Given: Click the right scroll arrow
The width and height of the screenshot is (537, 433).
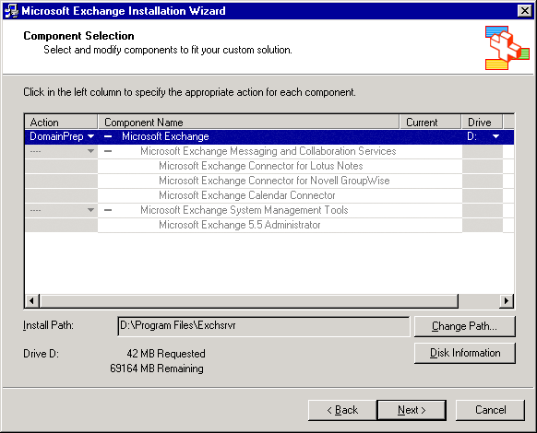Looking at the screenshot, I should (x=507, y=301).
